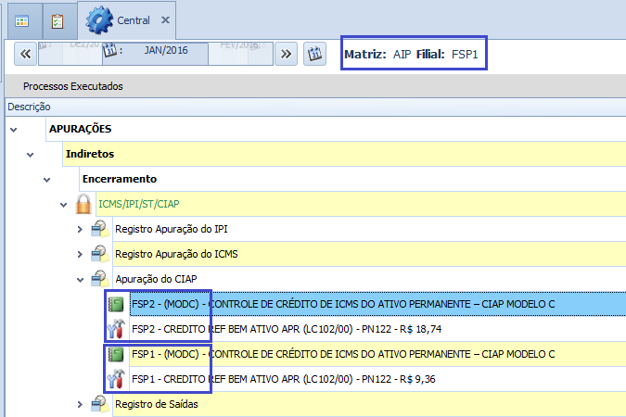
Task: Click the Registro de Saídas folder icon
Action: 100,404
